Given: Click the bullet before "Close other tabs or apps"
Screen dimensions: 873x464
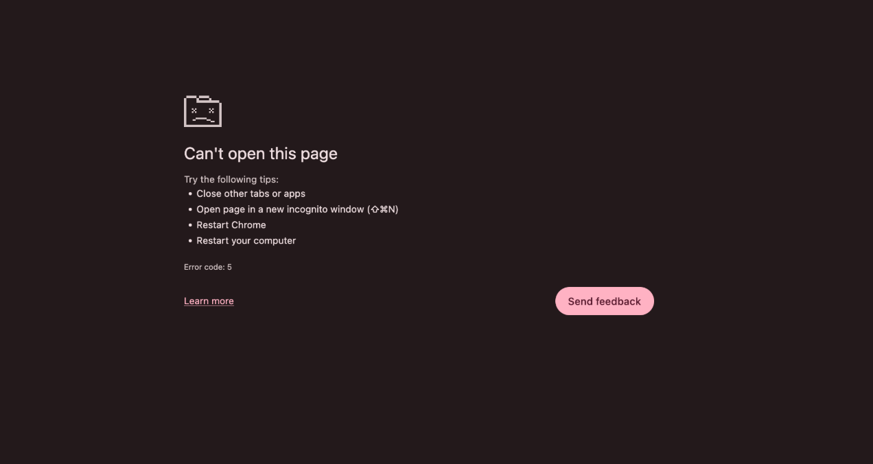Looking at the screenshot, I should tap(190, 194).
